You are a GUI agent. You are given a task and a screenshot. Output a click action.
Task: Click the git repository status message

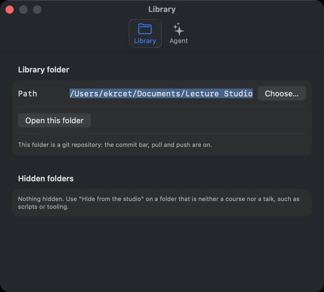pos(115,145)
